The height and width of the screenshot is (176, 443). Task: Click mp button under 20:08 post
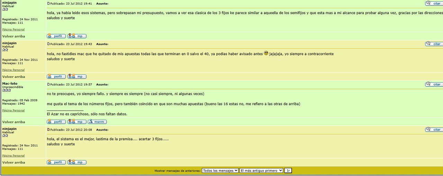(77, 162)
